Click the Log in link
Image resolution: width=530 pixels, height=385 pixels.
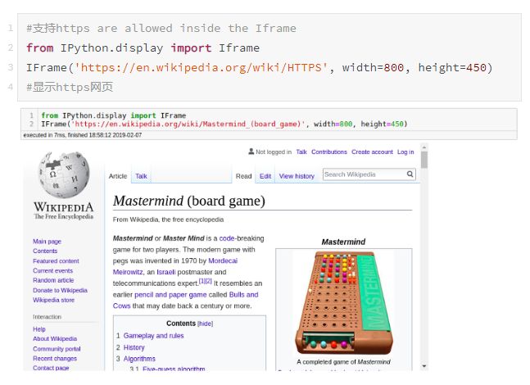coord(405,152)
